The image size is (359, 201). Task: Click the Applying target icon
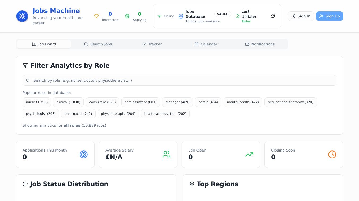pos(127,16)
